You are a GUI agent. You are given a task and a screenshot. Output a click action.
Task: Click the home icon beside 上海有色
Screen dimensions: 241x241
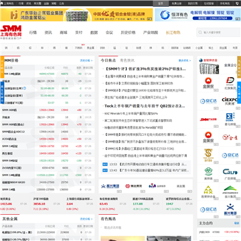(x=2, y=3)
